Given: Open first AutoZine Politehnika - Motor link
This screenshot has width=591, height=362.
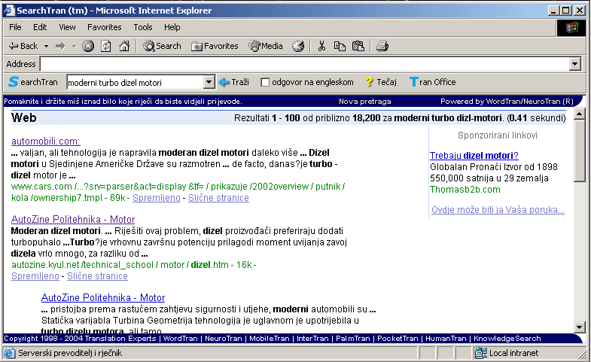Looking at the screenshot, I should [73, 219].
